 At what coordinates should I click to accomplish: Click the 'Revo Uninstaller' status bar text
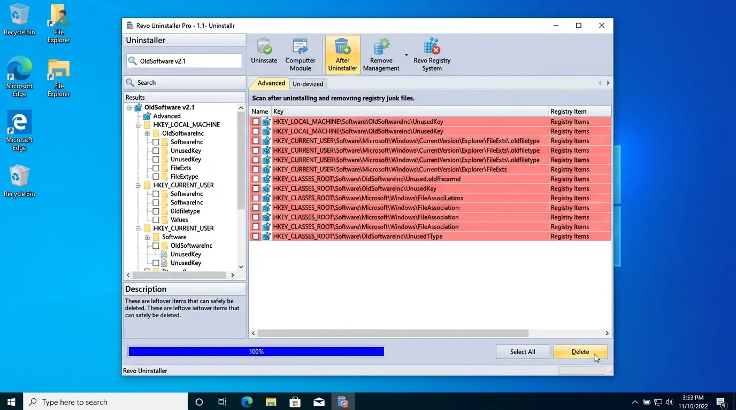[145, 371]
